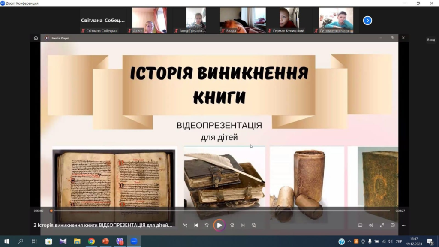Open the clock and calendar flyout
This screenshot has height=247, width=439.
tap(414, 241)
